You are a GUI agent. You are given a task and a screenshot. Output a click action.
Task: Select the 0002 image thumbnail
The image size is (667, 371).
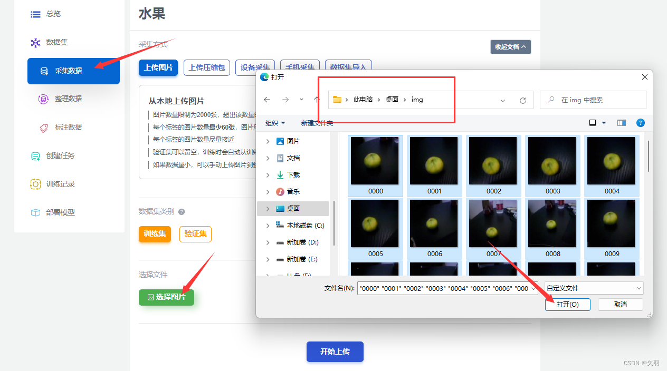494,165
